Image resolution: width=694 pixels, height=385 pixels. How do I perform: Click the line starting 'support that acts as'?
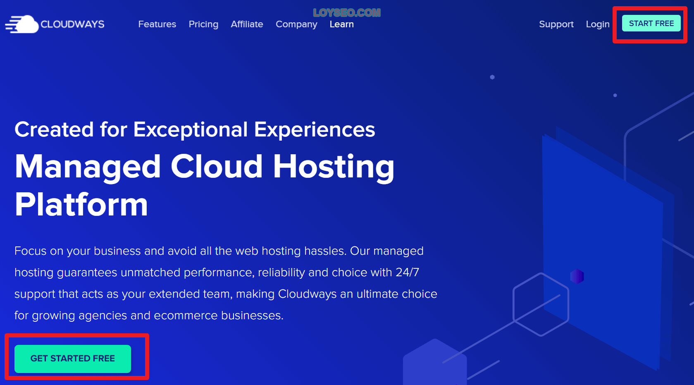pos(226,294)
